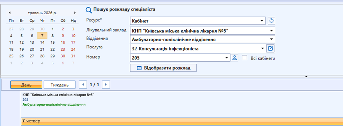
Task: Select highlighted May 7 in calendar
Action: [x=42, y=36]
